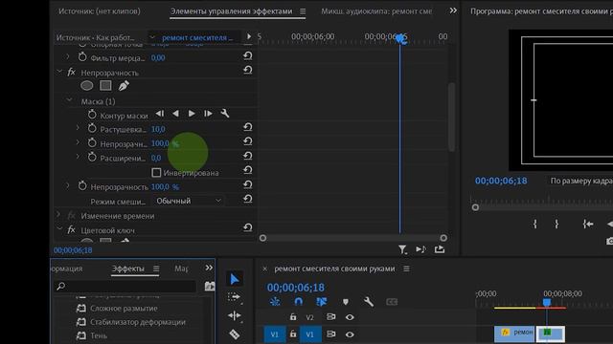Reset the Инвертирована setting

[x=247, y=170]
